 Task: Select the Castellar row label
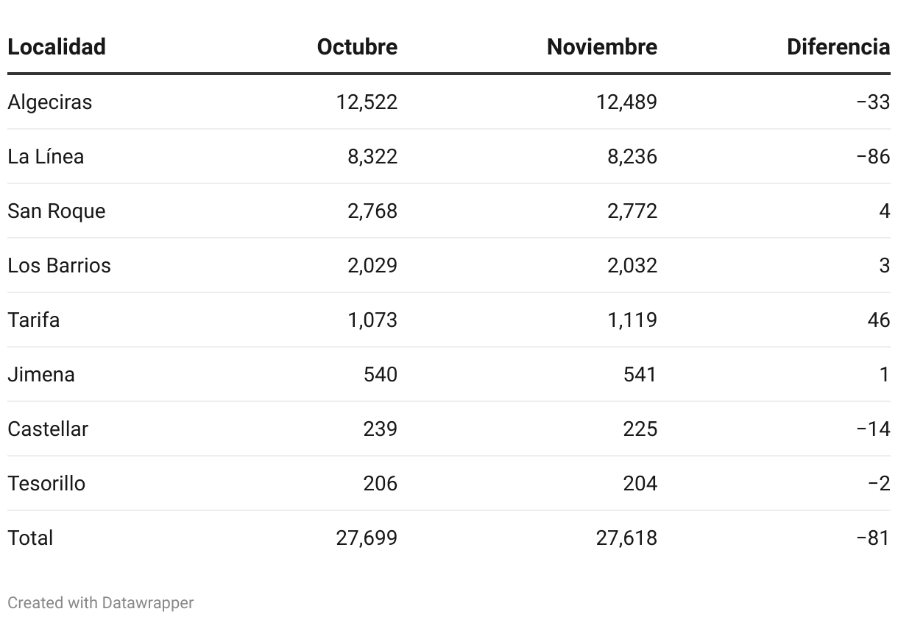click(48, 429)
